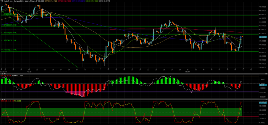Select the SRSI stochastic indicator label

pos(11,101)
